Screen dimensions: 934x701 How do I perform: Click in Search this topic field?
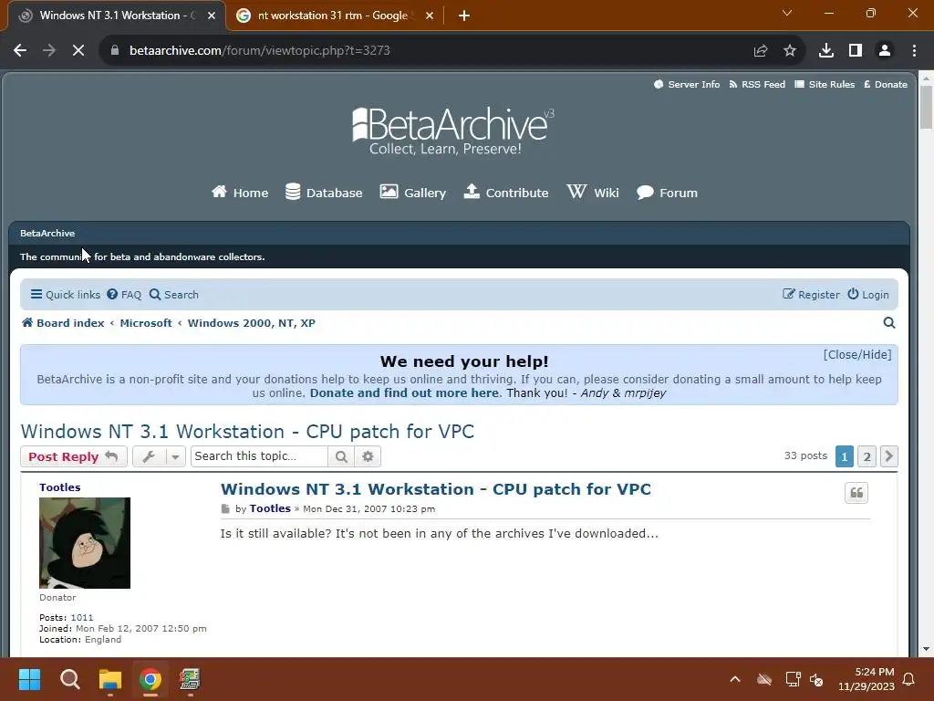point(259,456)
